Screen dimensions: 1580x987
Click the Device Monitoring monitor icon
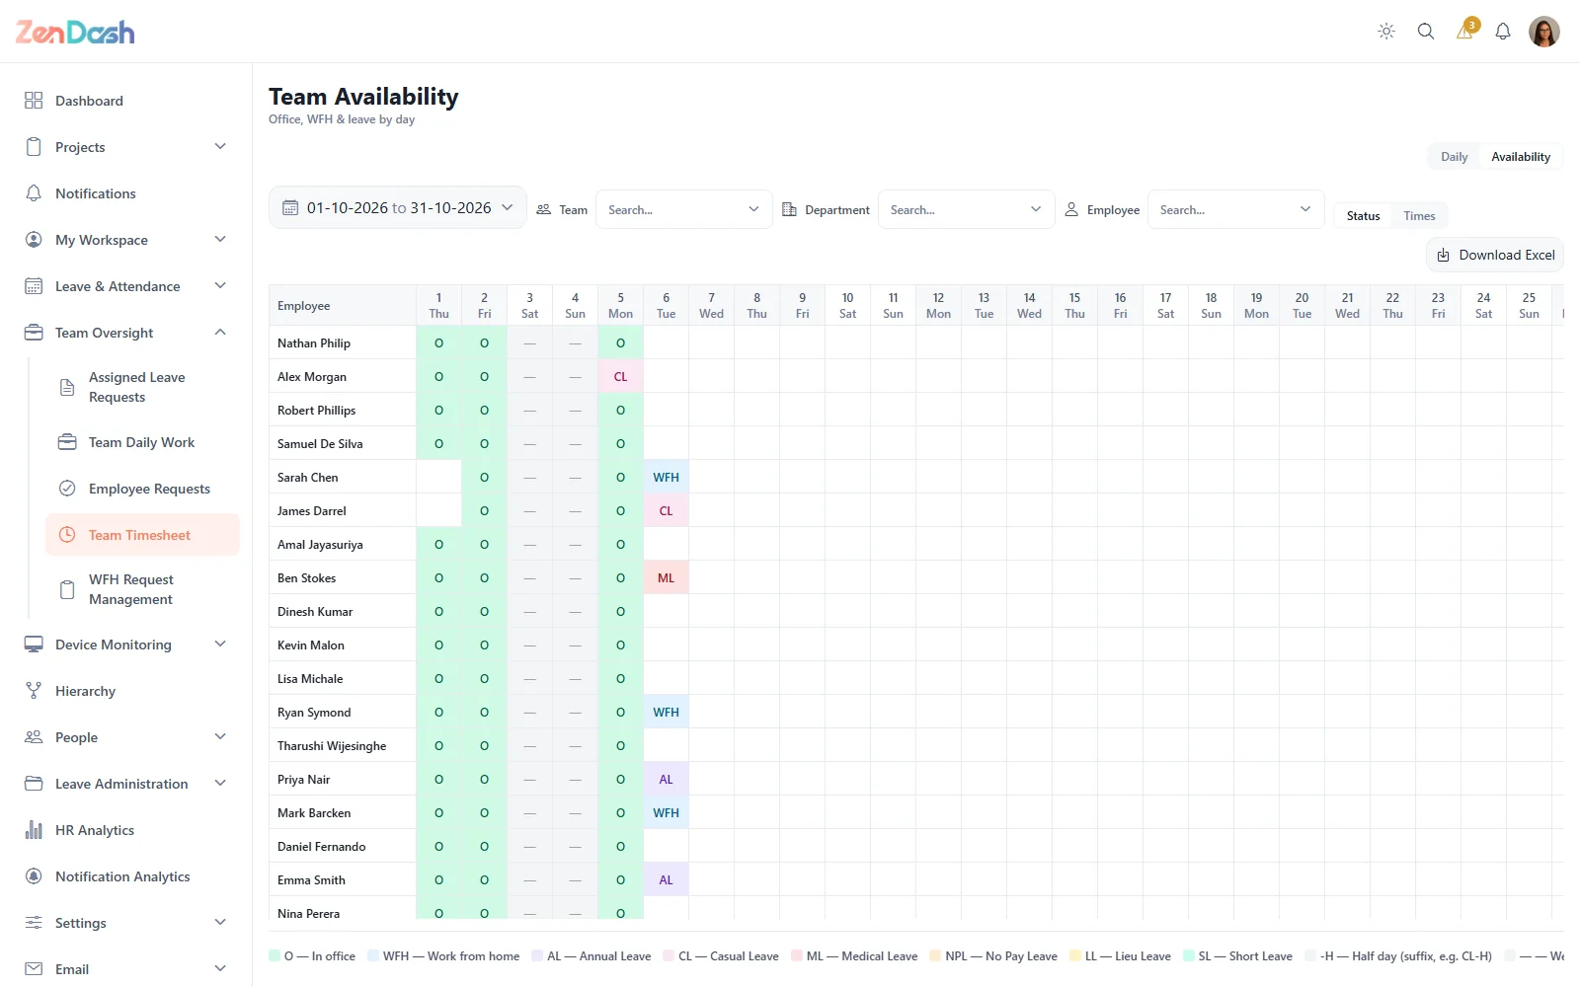tap(34, 645)
